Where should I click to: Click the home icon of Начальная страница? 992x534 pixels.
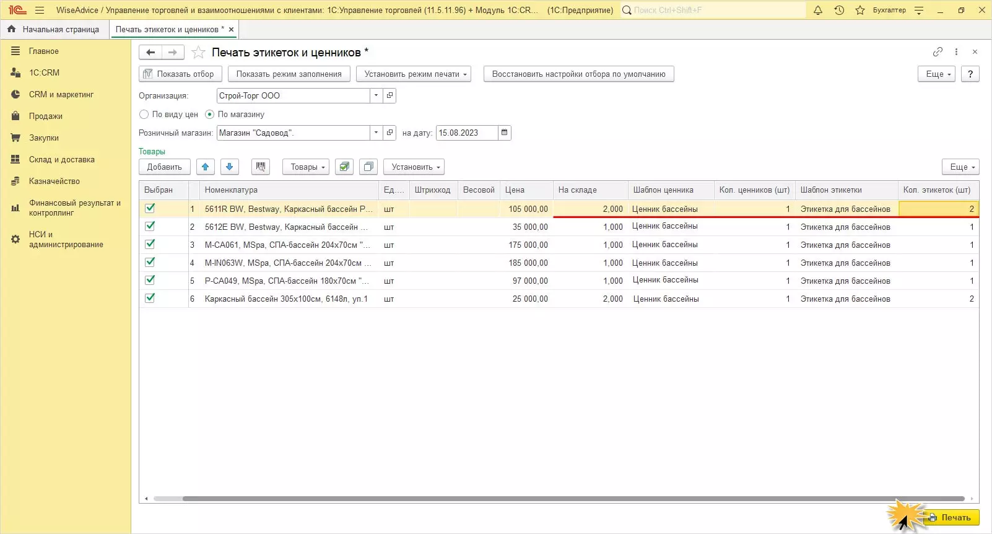(11, 29)
